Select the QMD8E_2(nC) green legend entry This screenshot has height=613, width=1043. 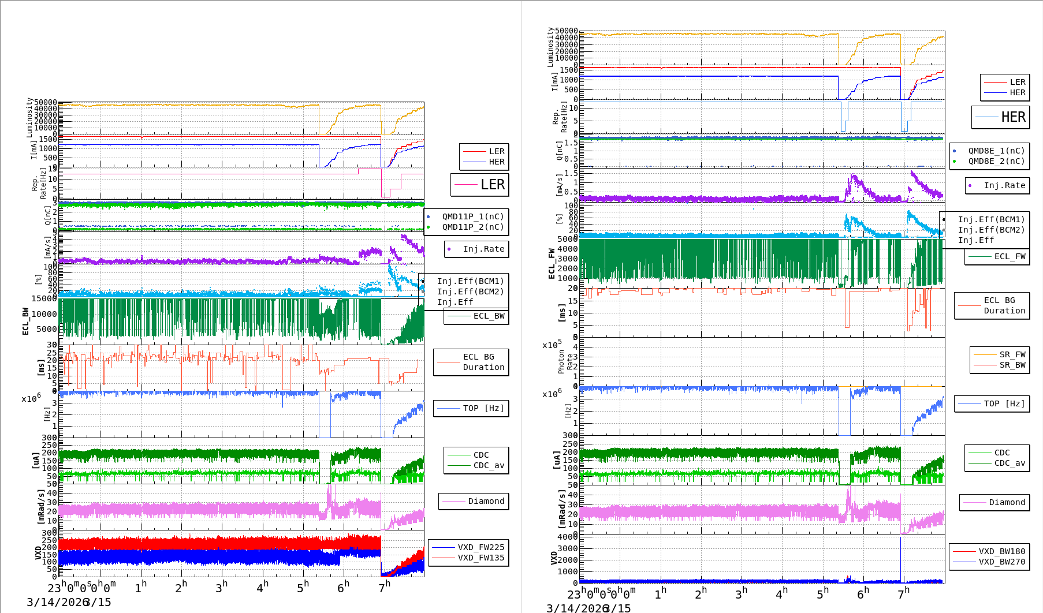pyautogui.click(x=996, y=161)
